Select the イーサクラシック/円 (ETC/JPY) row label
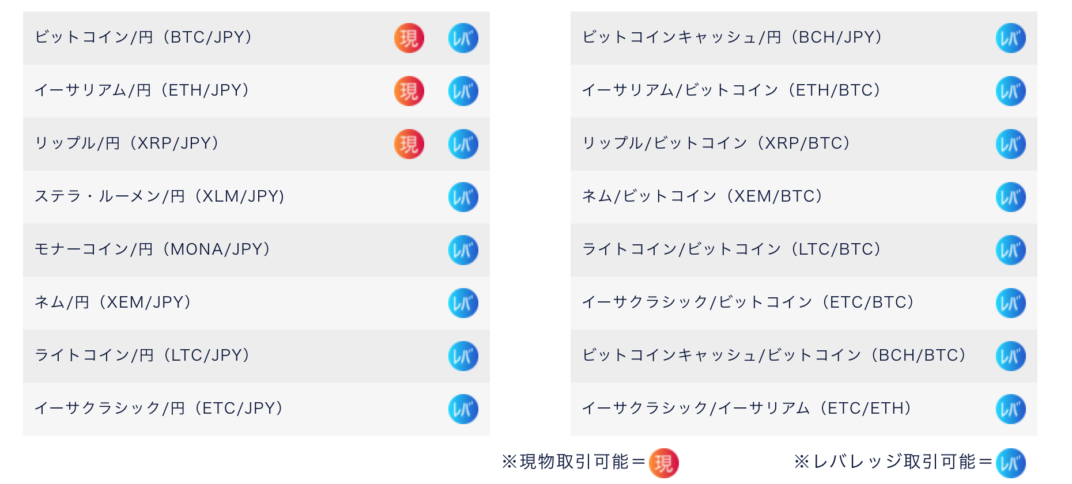 click(159, 409)
